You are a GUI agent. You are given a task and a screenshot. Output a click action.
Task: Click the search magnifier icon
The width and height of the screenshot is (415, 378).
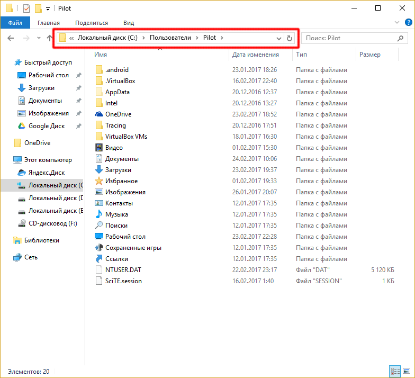click(400, 38)
